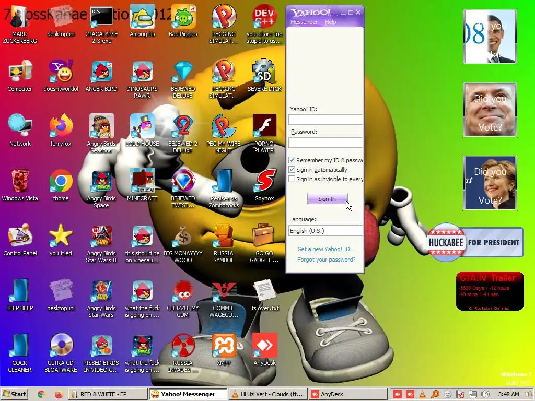Follow the 'Forgot your password?' link

pos(326,260)
